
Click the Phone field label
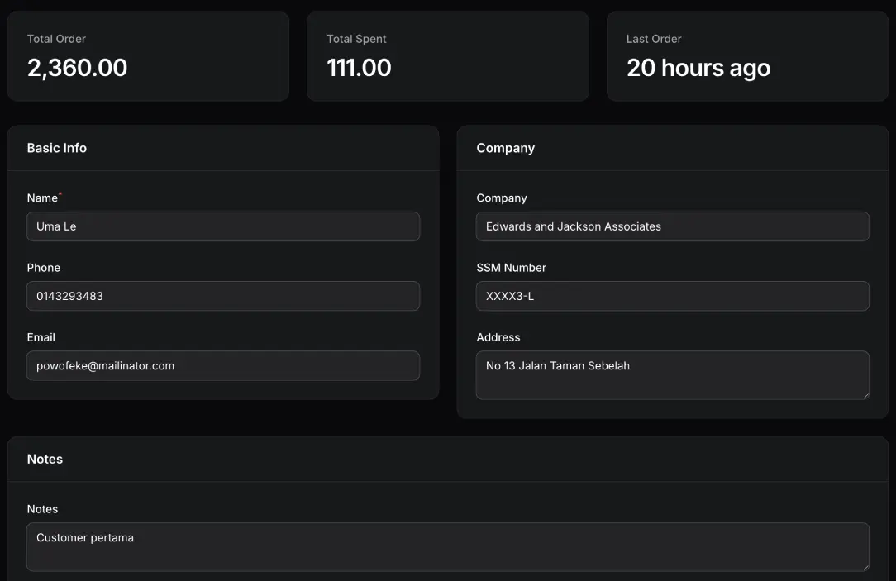coord(44,268)
